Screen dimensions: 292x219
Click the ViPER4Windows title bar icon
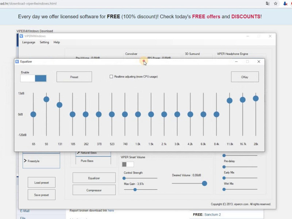click(21, 36)
